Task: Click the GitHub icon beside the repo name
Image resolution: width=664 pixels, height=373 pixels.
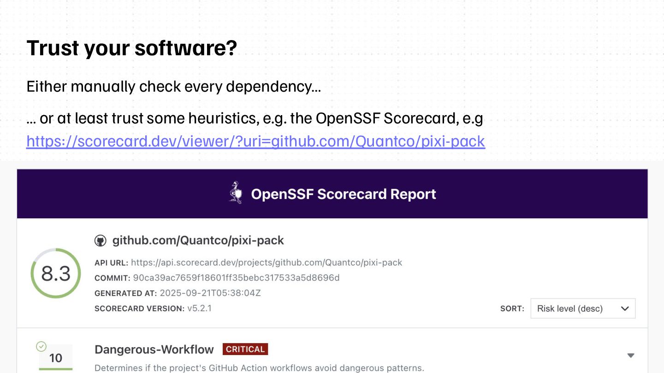Action: (x=100, y=241)
